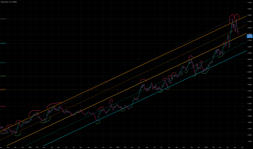This screenshot has width=253, height=149.
Task: Click the 1,900.0 price axis label
Action: tap(250, 116)
